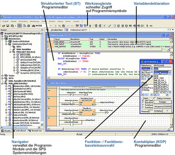The height and width of the screenshot is (155, 175).
Task: Click the comment speech-bubble icon in toolbar
Action: (142, 26)
